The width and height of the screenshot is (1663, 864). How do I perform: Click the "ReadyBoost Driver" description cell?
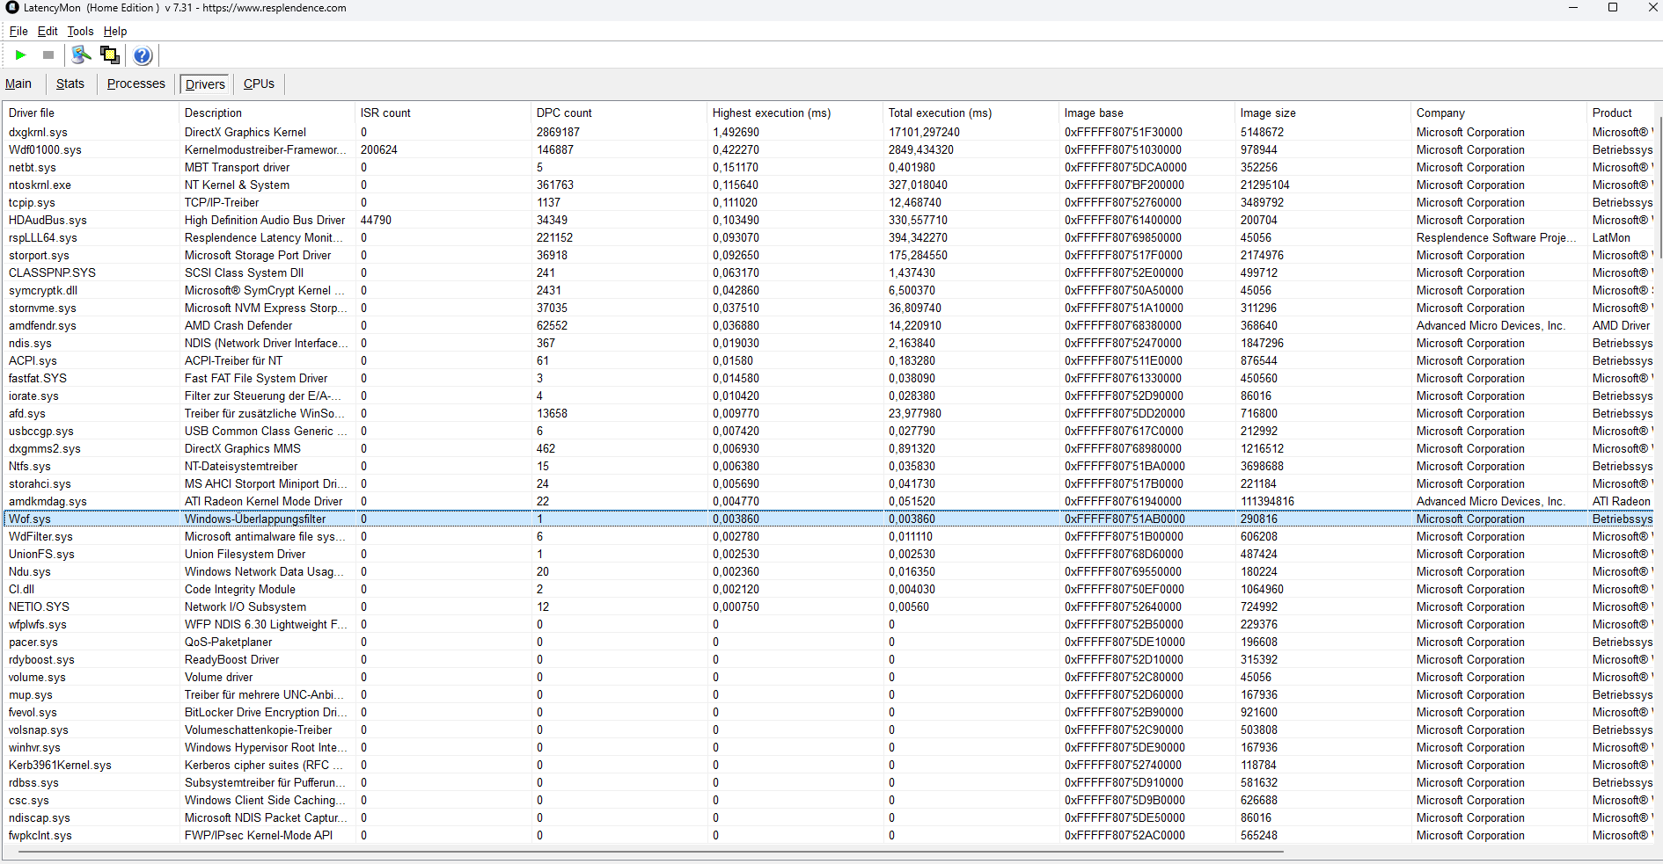[231, 660]
